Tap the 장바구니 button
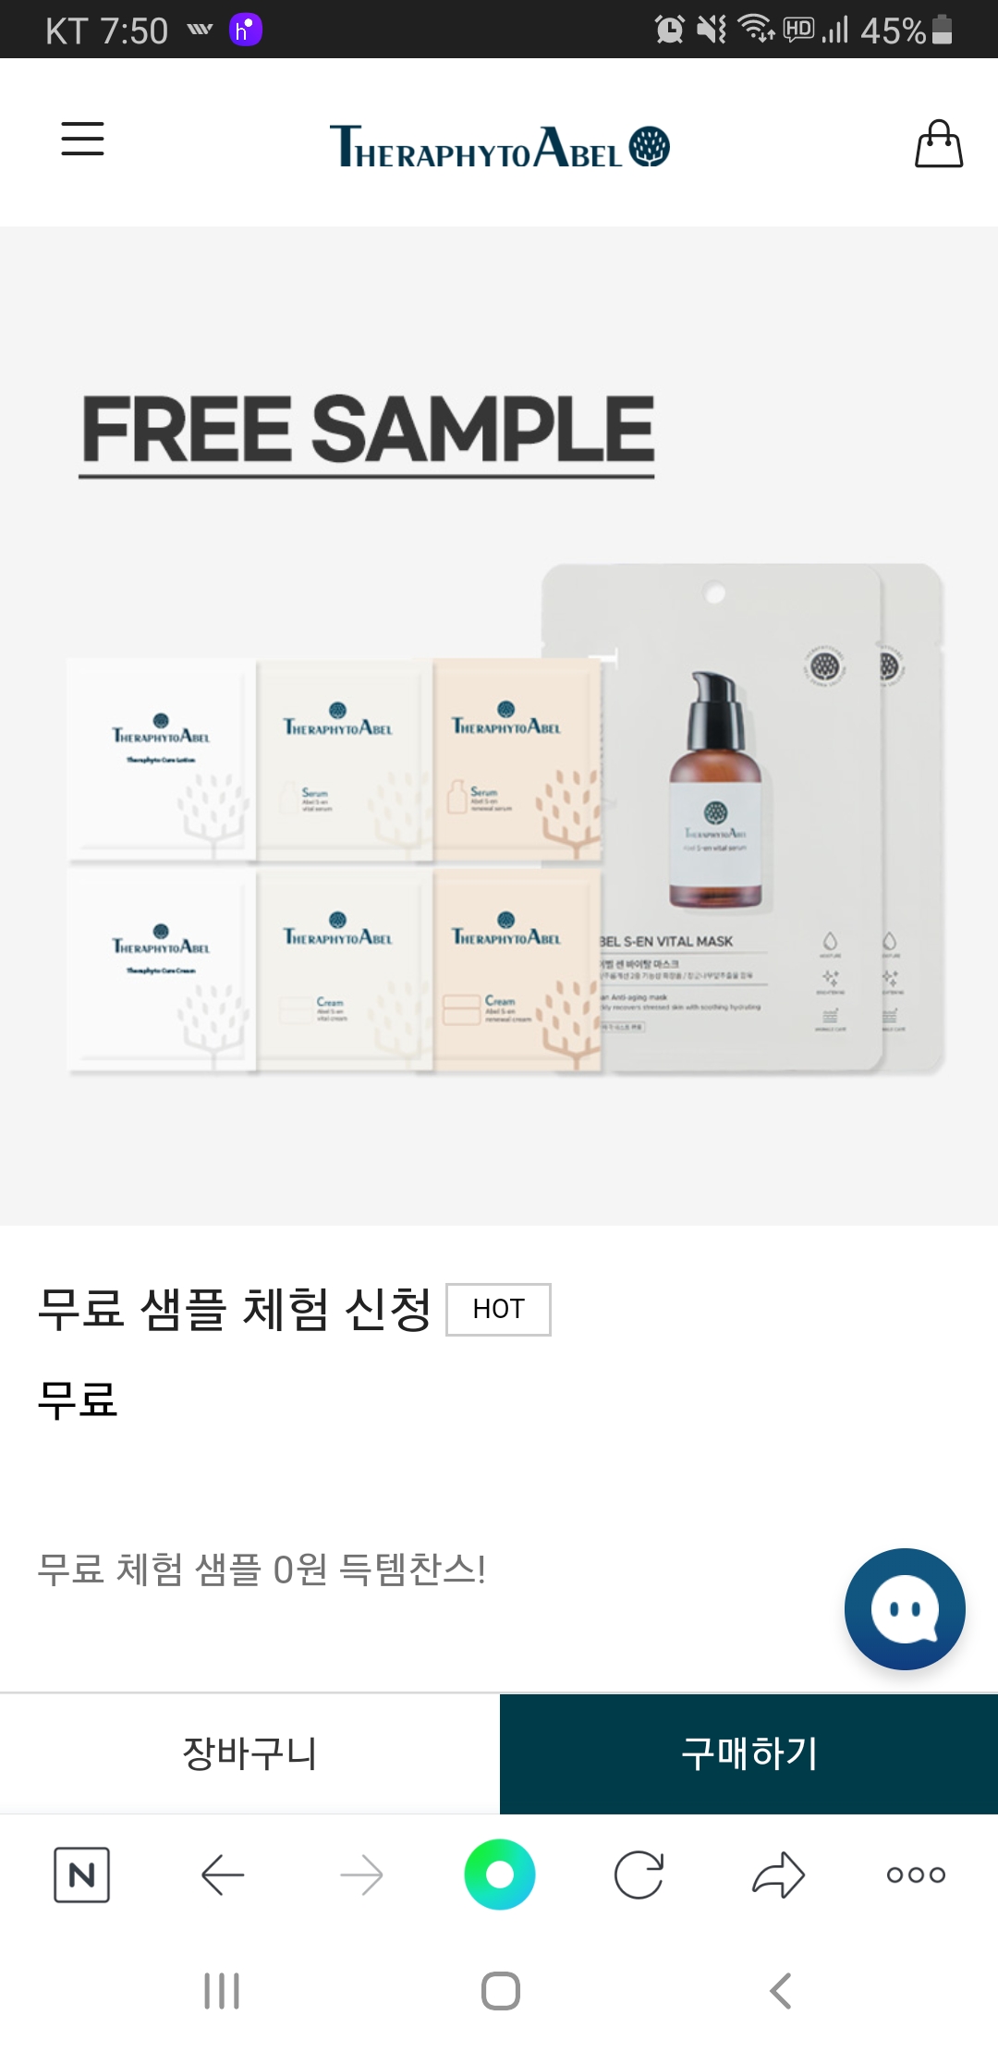998x2052 pixels. click(249, 1753)
